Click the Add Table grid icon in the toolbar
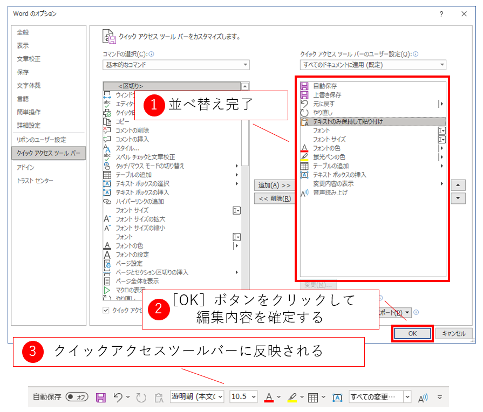The width and height of the screenshot is (483, 412). point(313,397)
